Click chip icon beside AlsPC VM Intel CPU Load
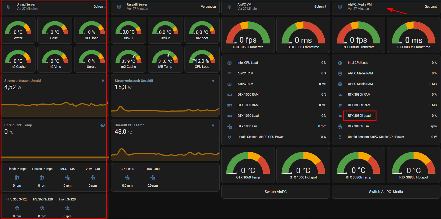441x219 pixels. click(x=230, y=63)
